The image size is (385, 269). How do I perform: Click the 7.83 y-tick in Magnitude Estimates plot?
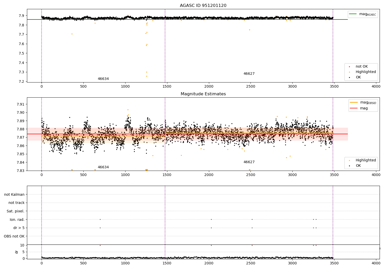click(21, 171)
